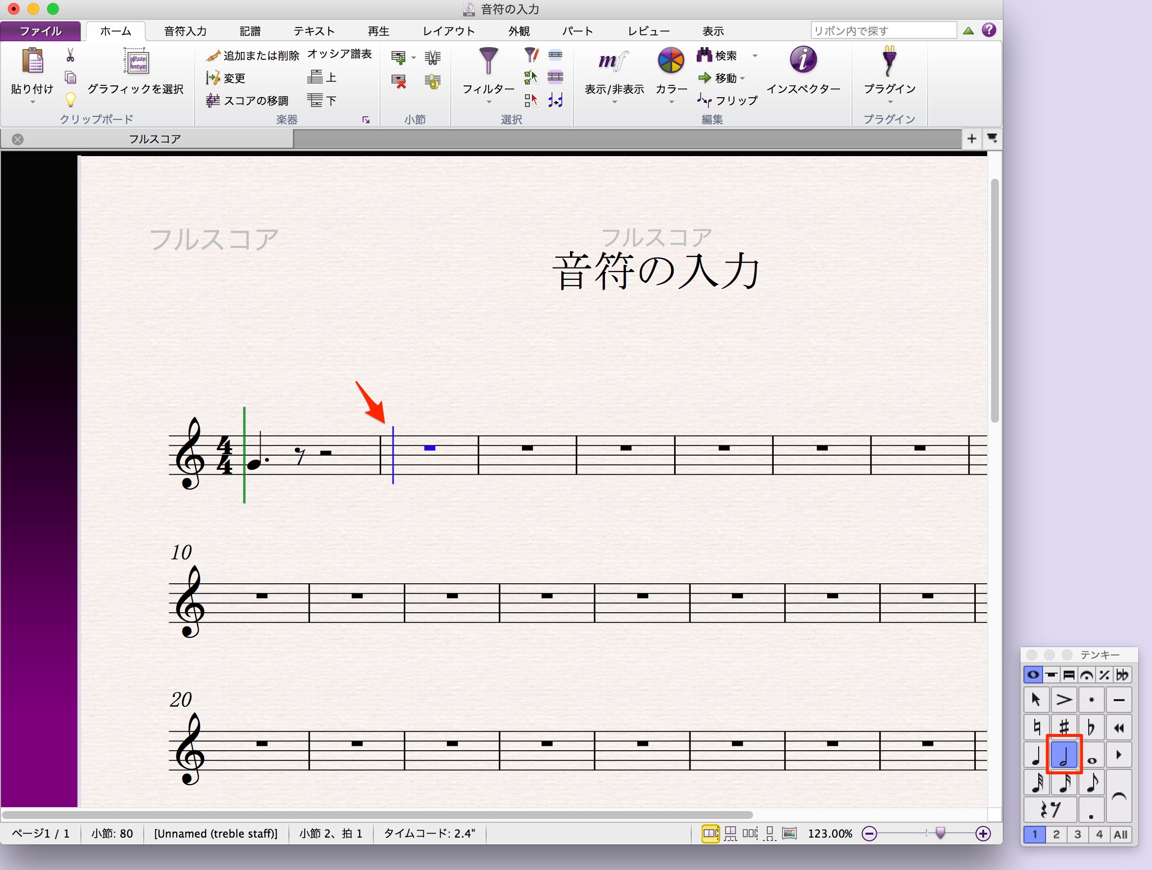This screenshot has width=1152, height=870.
Task: Click the Select Graphic icon
Action: [x=136, y=61]
